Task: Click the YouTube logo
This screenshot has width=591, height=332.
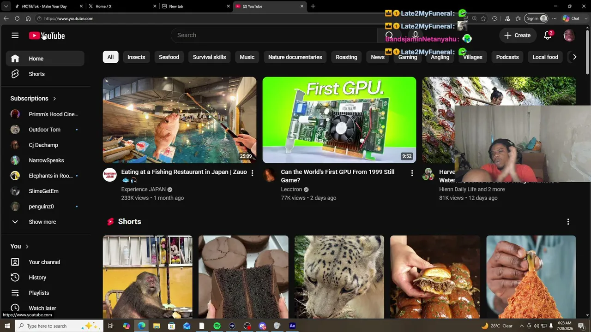Action: tap(47, 36)
